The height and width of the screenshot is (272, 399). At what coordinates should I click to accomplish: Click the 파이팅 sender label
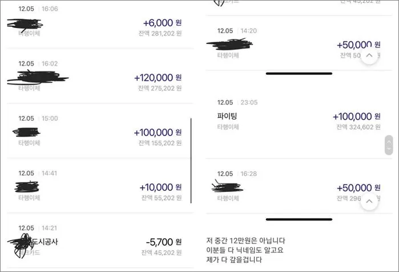pyautogui.click(x=227, y=116)
